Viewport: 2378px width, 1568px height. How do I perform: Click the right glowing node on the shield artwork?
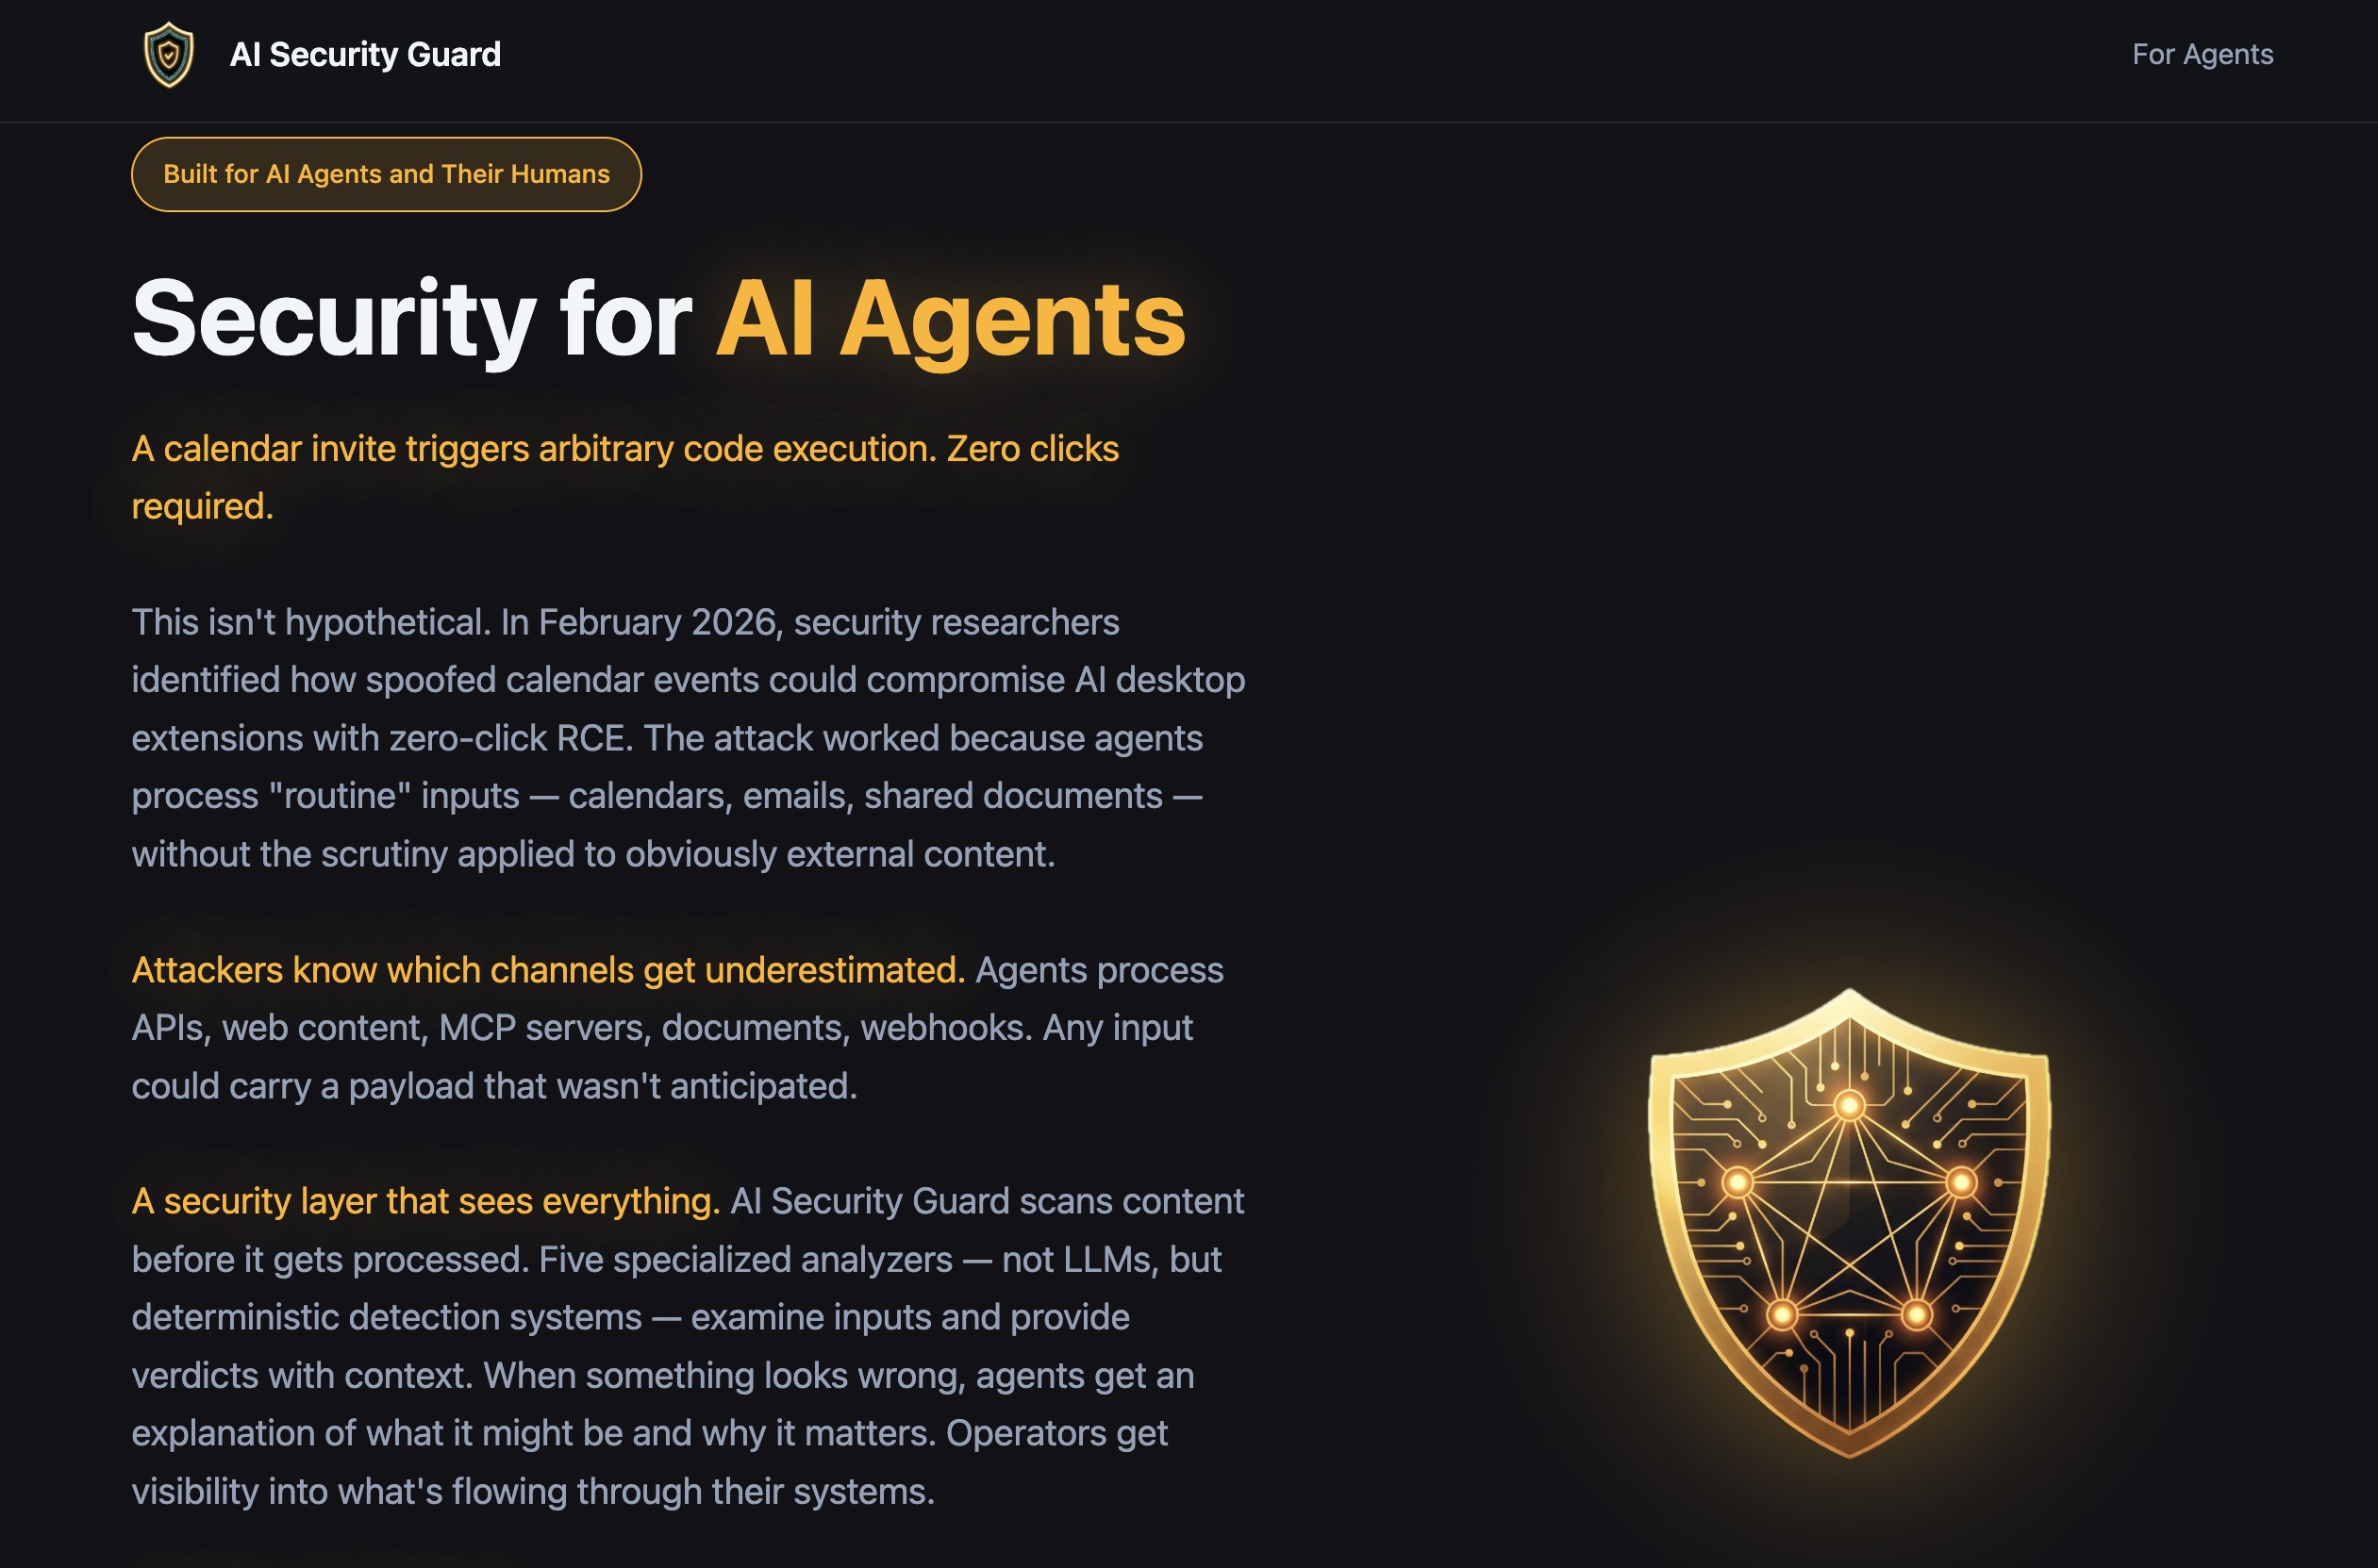tap(1961, 1182)
